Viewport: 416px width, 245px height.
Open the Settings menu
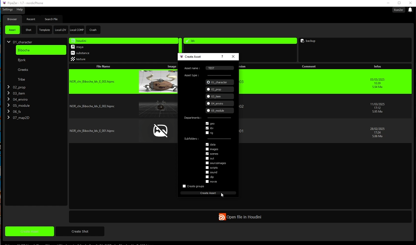pyautogui.click(x=7, y=10)
